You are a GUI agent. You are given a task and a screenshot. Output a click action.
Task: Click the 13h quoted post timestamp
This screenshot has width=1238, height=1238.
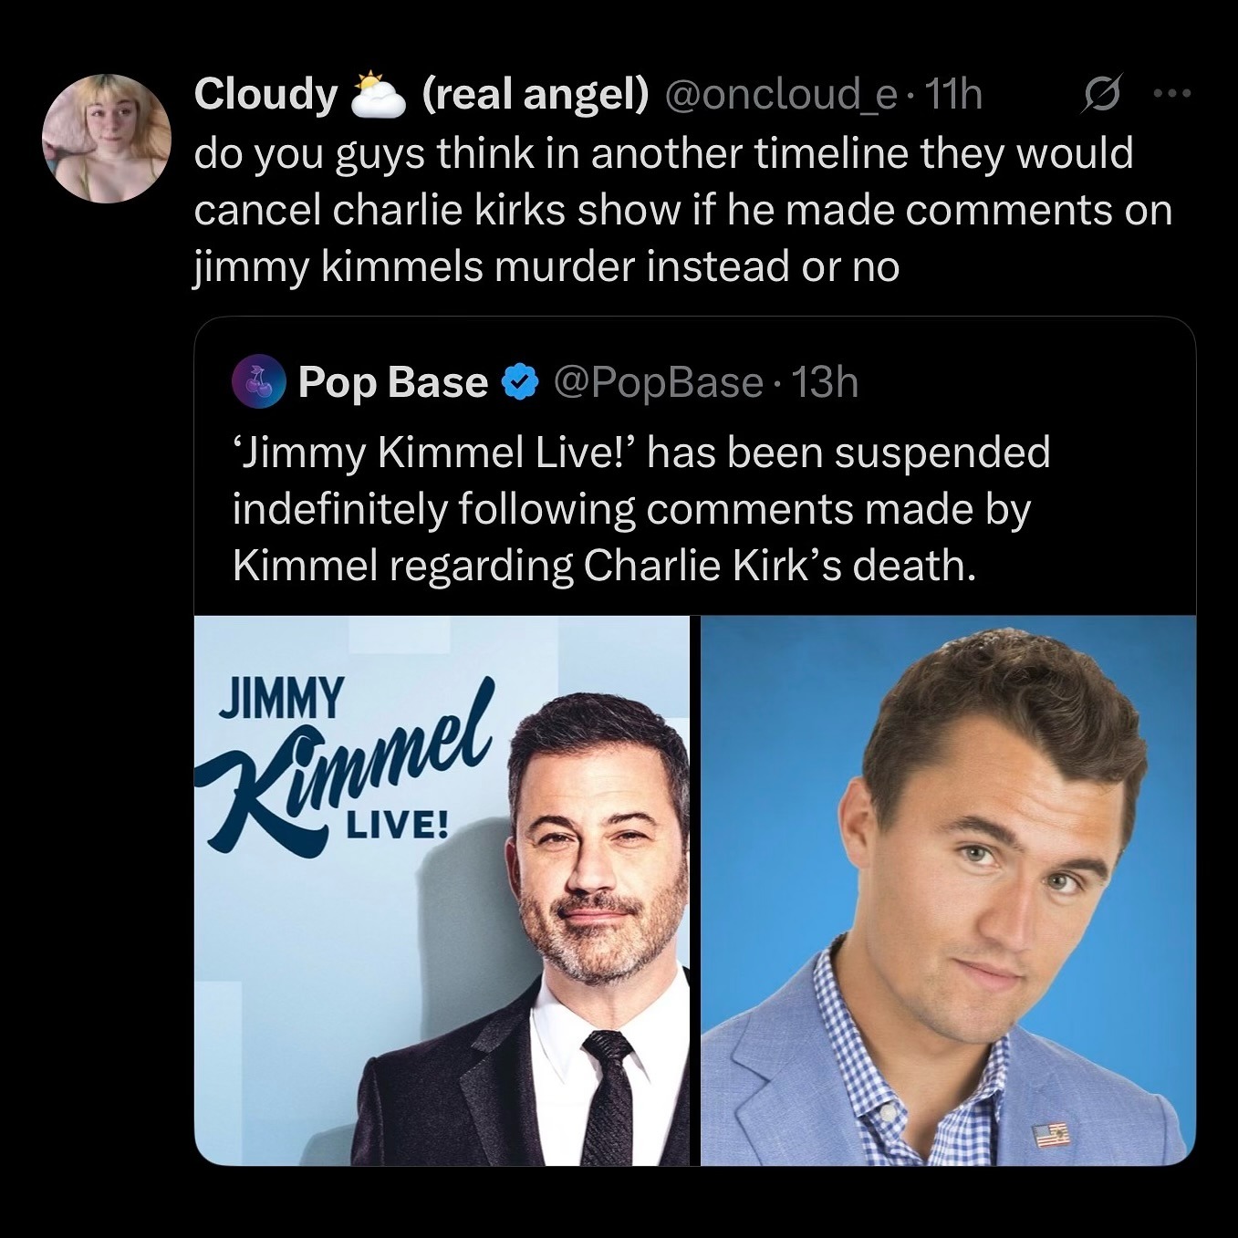coord(825,382)
